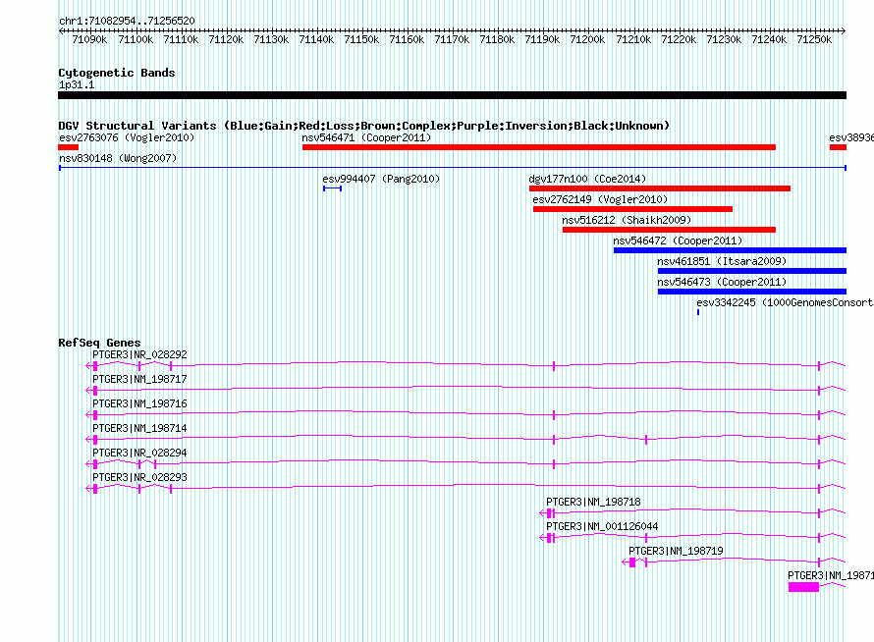Select the esv2762149 (Vogler2010) red bar

coord(632,209)
